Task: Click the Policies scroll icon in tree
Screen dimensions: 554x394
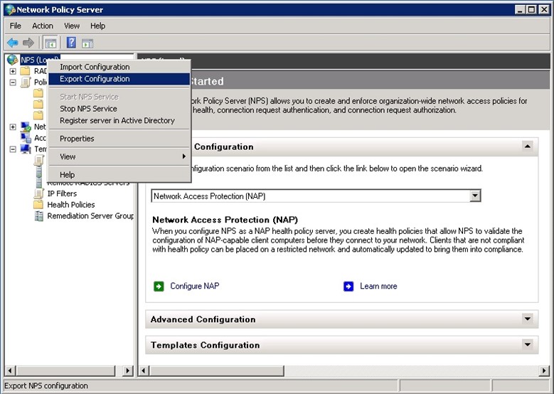Action: pos(26,82)
